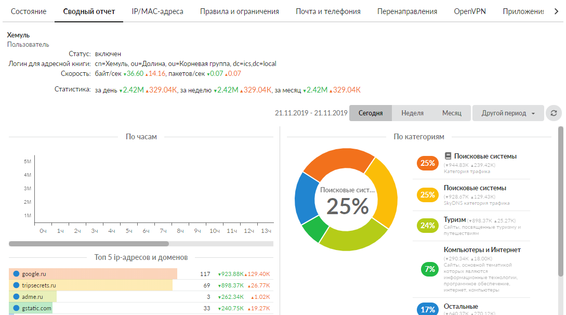Viewport: 566px width, 315px height.
Task: Click the tripsecrets.ru domain link
Action: (x=38, y=285)
